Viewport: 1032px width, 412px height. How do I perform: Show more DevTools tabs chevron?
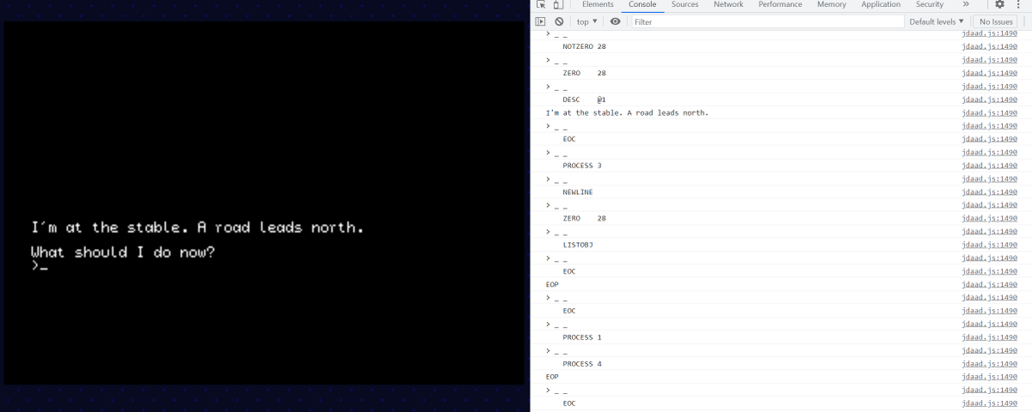(x=966, y=4)
